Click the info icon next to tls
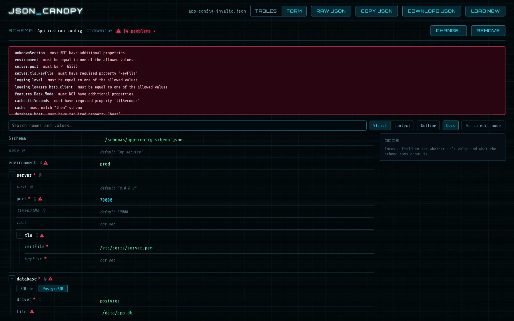 (37, 235)
